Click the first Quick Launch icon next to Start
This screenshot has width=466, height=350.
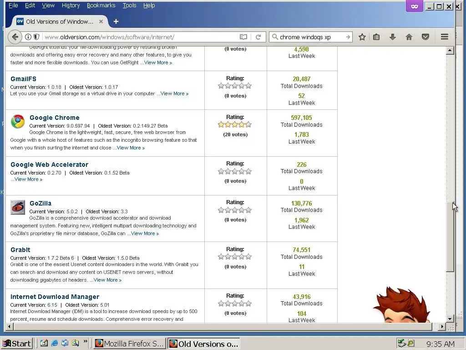click(x=44, y=343)
